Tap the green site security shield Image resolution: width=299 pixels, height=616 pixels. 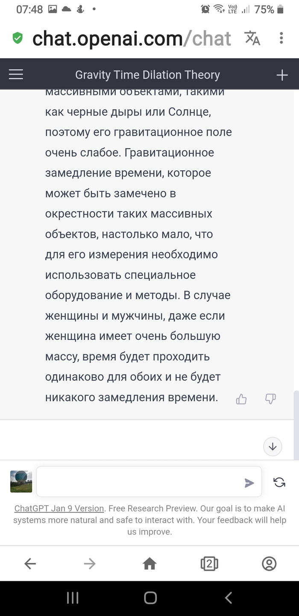click(x=18, y=38)
